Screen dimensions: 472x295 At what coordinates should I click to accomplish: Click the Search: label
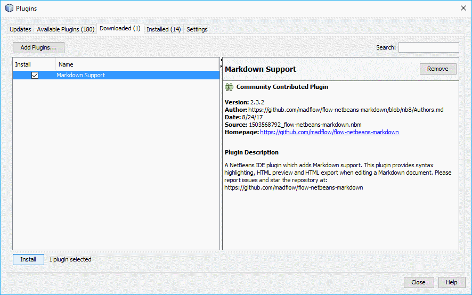click(x=386, y=47)
